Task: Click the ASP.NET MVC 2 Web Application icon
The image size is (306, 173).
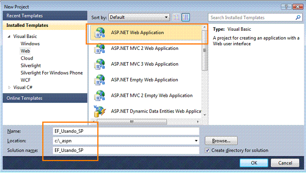Action: click(100, 49)
